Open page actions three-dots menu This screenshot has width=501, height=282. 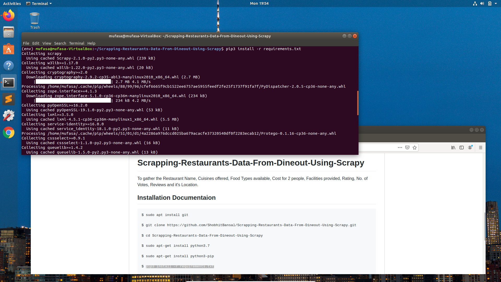click(400, 148)
